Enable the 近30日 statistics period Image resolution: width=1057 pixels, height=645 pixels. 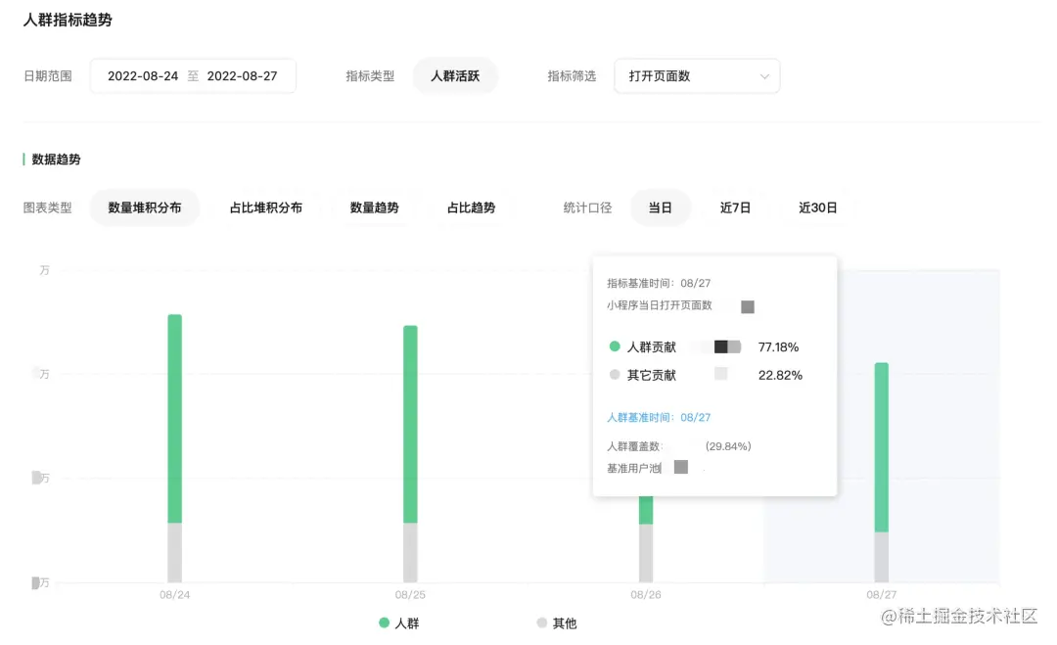coord(818,207)
